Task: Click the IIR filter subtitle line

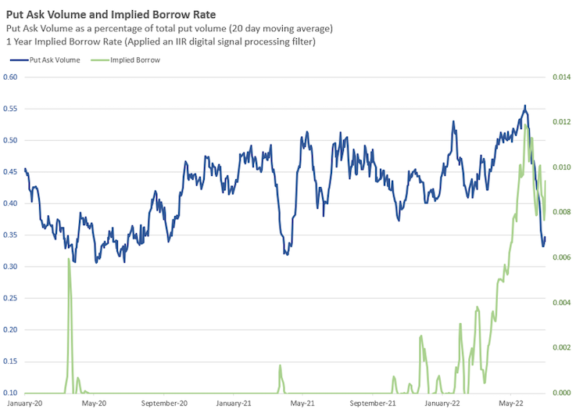Action: pos(160,41)
